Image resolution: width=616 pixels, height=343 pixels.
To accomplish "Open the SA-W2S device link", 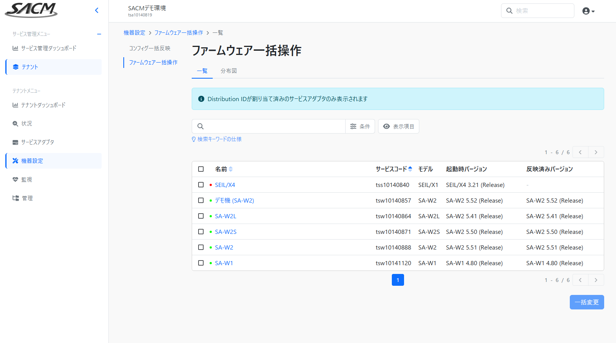I will (x=226, y=232).
